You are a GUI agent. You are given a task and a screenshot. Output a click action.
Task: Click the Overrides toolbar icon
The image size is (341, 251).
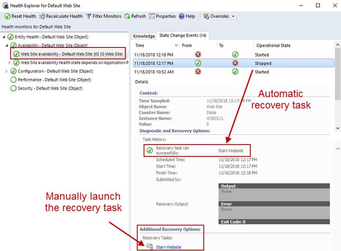pos(207,16)
